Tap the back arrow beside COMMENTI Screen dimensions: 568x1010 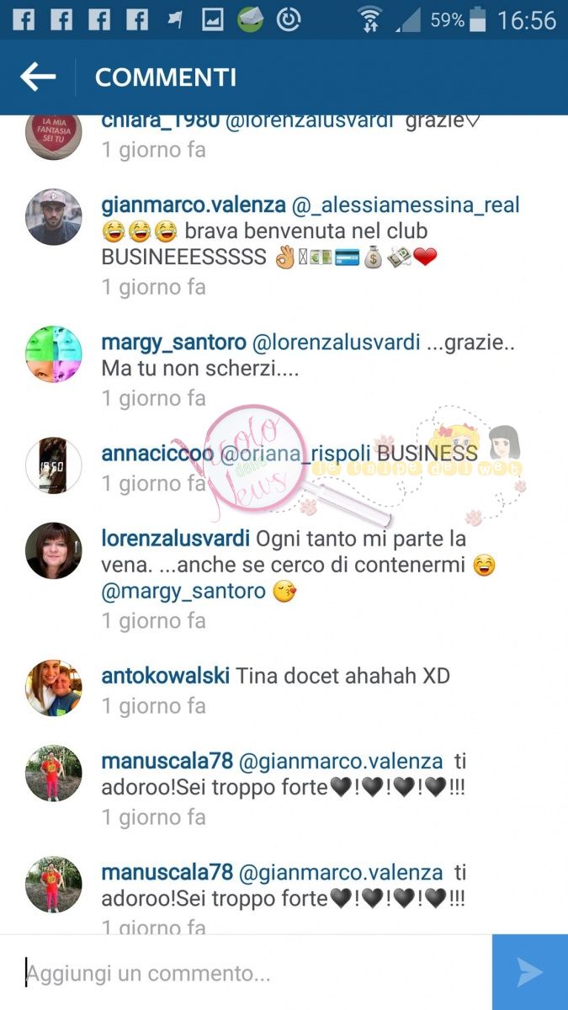(38, 77)
